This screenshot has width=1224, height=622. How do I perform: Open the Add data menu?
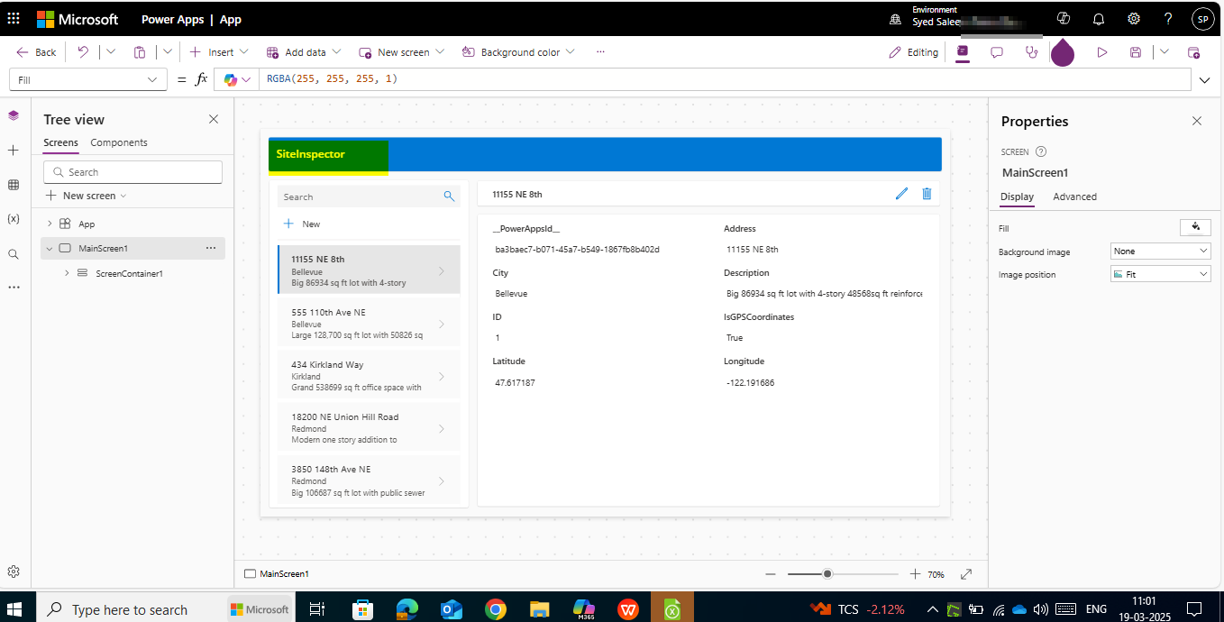click(x=304, y=52)
